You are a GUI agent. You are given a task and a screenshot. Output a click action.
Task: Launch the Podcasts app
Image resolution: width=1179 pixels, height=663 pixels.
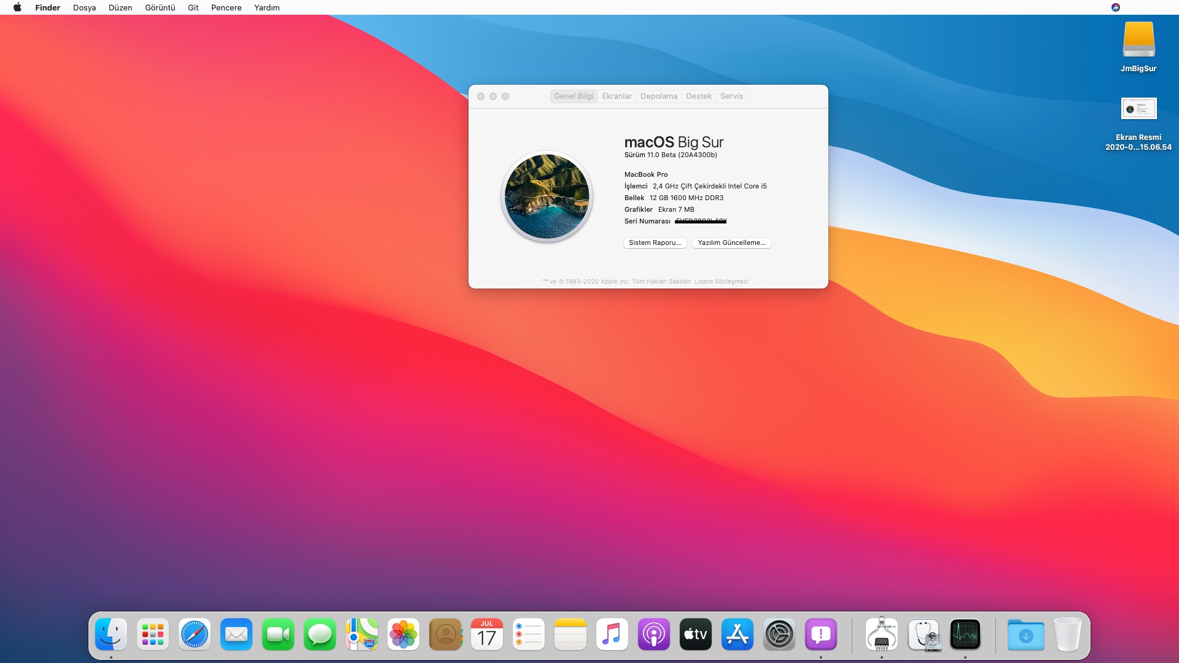click(x=653, y=635)
